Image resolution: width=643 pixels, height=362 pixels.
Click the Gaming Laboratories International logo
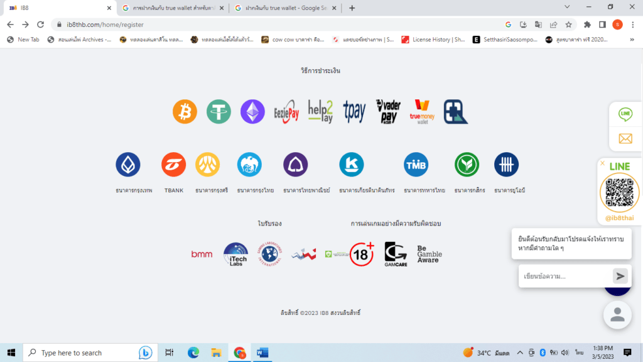[x=269, y=254]
